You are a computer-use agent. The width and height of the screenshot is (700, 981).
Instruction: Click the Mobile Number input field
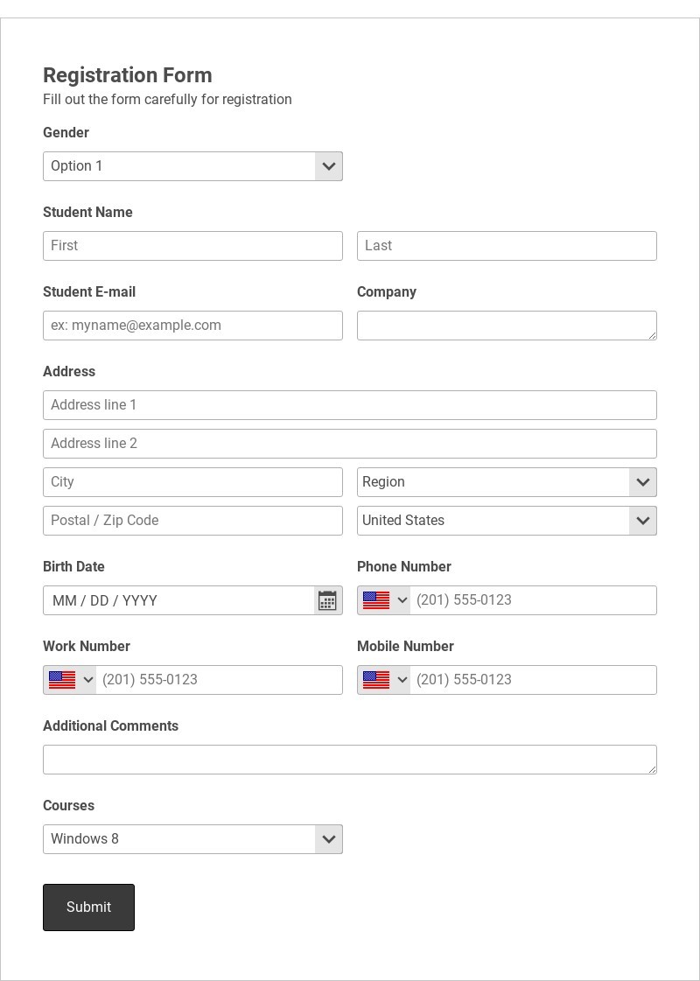(533, 680)
